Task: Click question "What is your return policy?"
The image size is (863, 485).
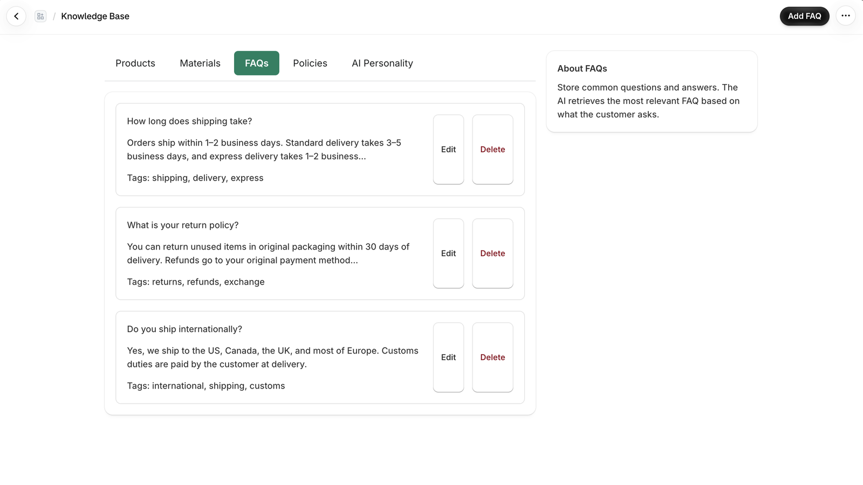Action: click(x=183, y=225)
